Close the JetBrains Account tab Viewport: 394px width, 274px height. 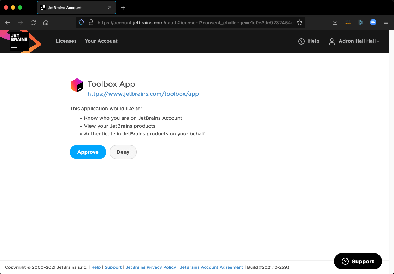point(110,7)
